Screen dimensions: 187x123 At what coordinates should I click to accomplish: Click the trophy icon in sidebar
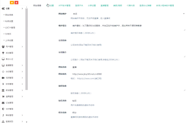coord(3,53)
